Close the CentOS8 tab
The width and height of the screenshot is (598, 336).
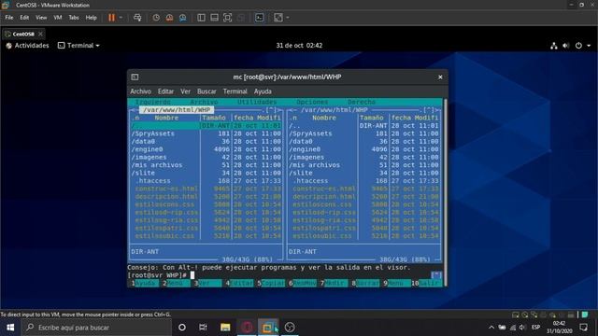pos(40,34)
